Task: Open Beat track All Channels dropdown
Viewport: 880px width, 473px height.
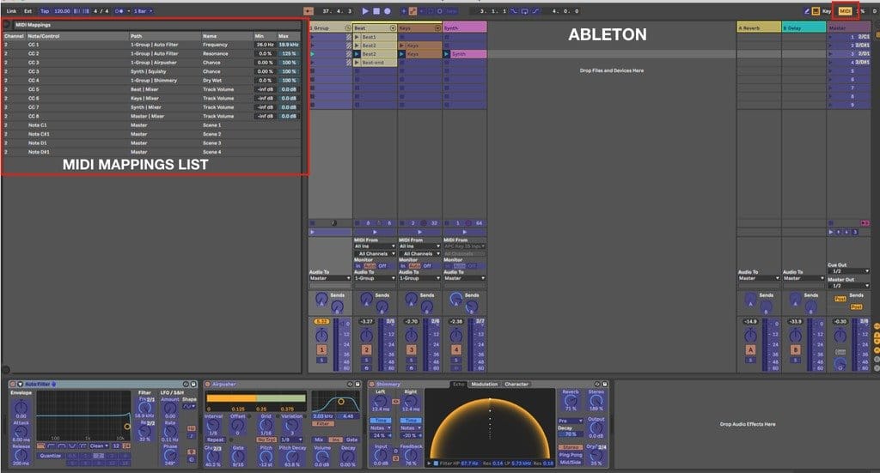Action: tap(375, 254)
